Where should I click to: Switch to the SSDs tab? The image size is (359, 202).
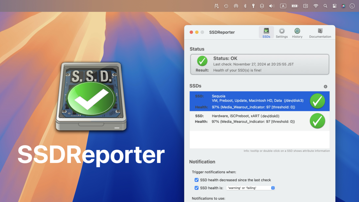coord(266,33)
